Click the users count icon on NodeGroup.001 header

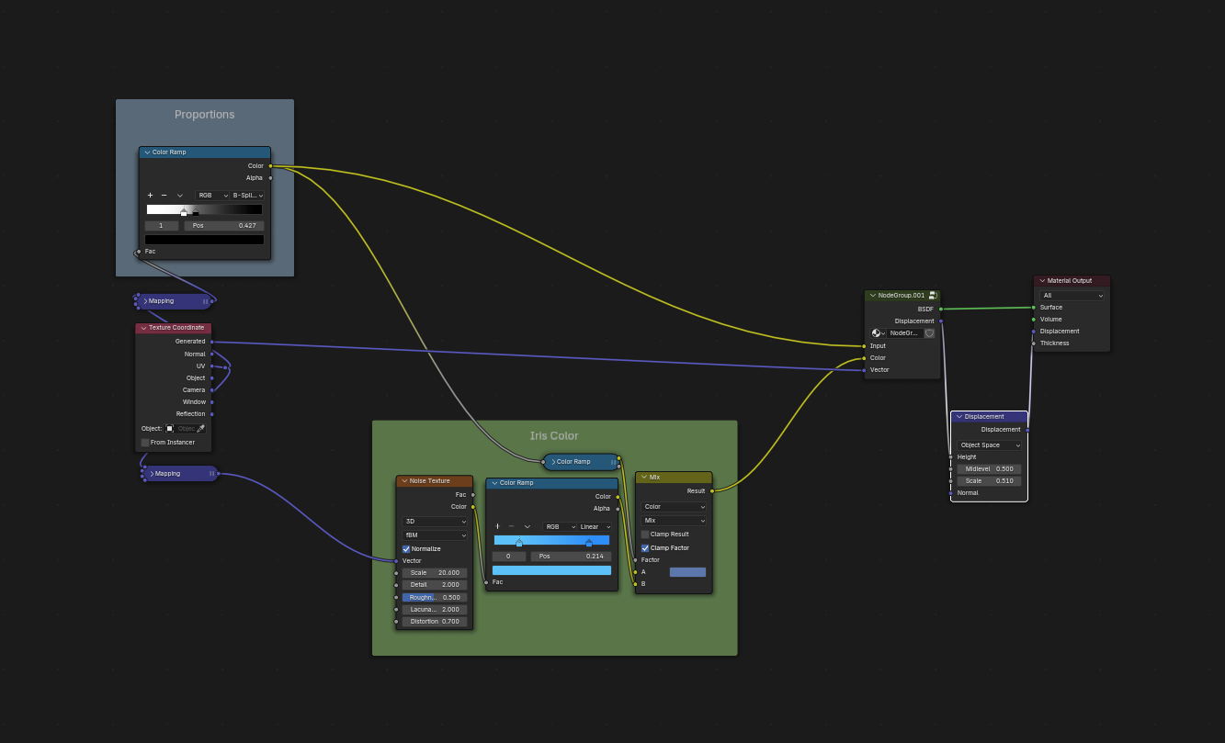(933, 295)
